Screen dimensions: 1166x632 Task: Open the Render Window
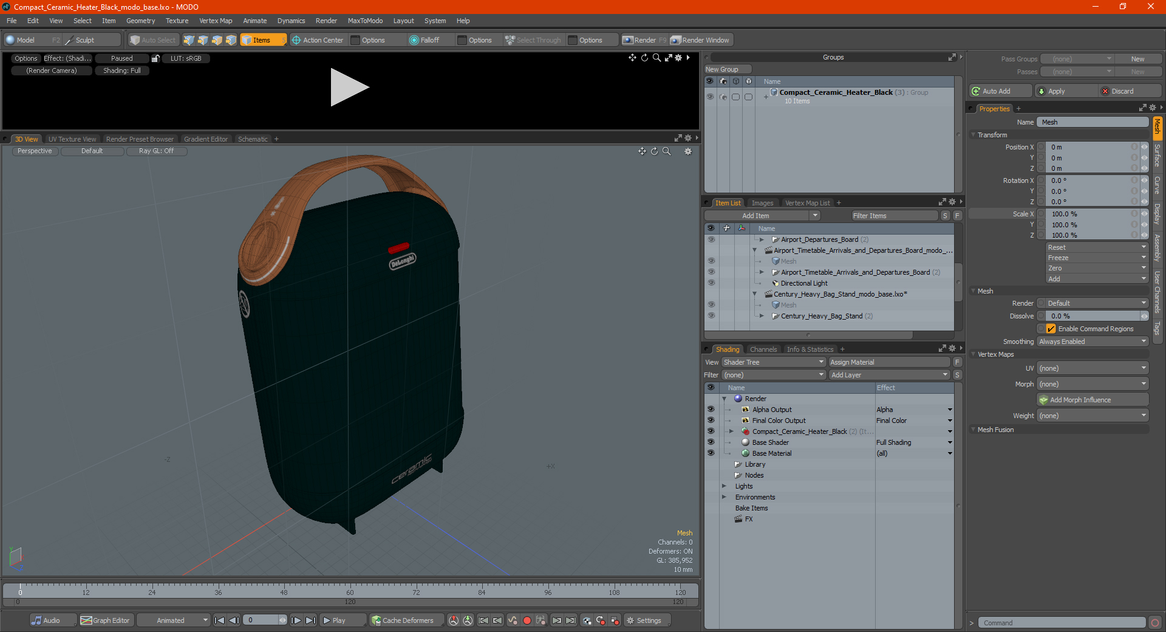click(x=700, y=40)
